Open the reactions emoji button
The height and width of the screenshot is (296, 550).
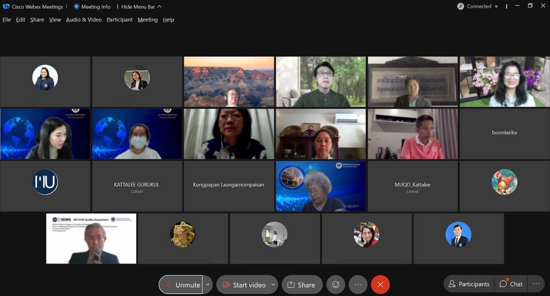coord(335,285)
